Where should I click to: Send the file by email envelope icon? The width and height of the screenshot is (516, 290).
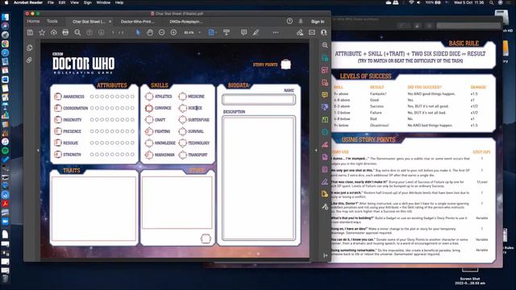312,32
